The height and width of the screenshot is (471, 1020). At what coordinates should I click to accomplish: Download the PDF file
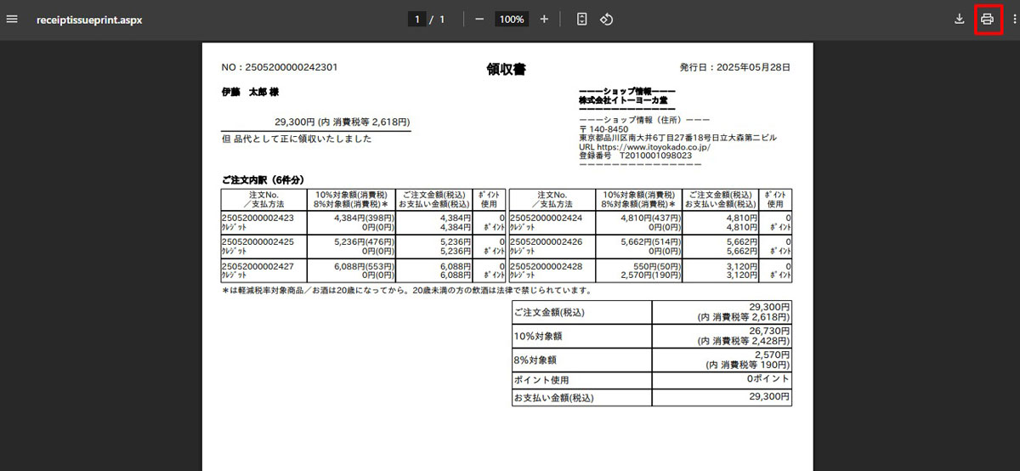point(960,19)
